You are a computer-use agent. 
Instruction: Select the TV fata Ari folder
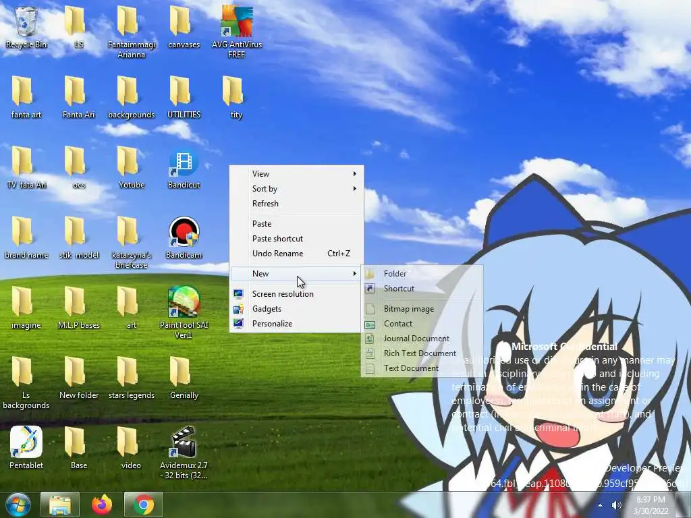pyautogui.click(x=26, y=167)
